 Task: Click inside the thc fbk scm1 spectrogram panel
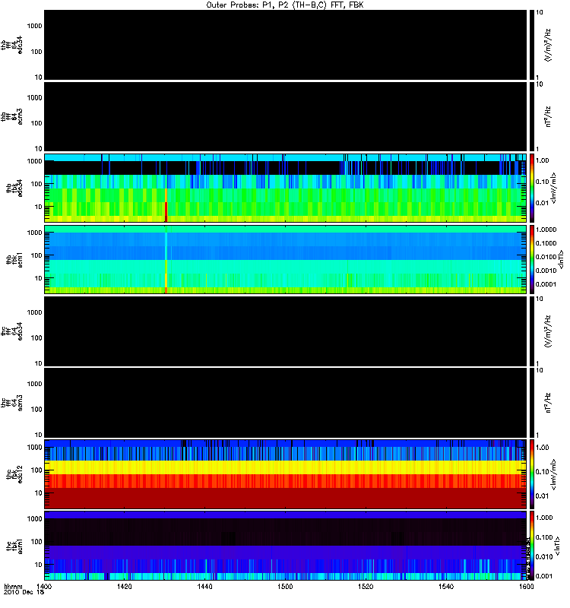pos(285,546)
